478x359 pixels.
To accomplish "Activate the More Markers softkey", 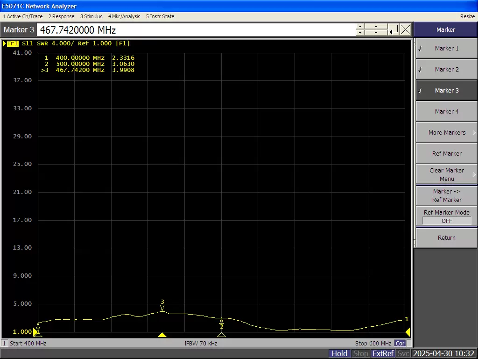I will tap(446, 132).
